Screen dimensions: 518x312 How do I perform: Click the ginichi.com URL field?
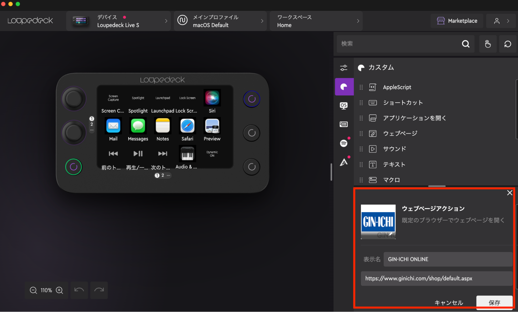pyautogui.click(x=437, y=279)
